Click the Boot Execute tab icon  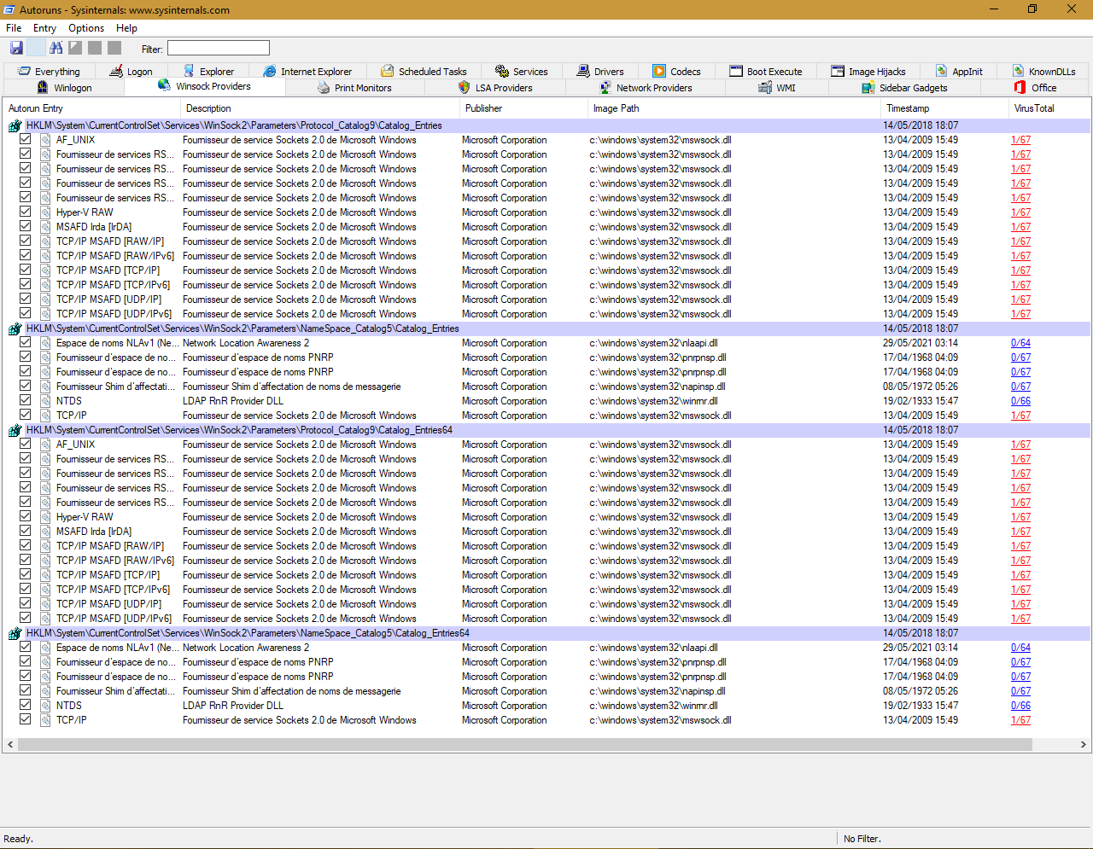tap(736, 71)
